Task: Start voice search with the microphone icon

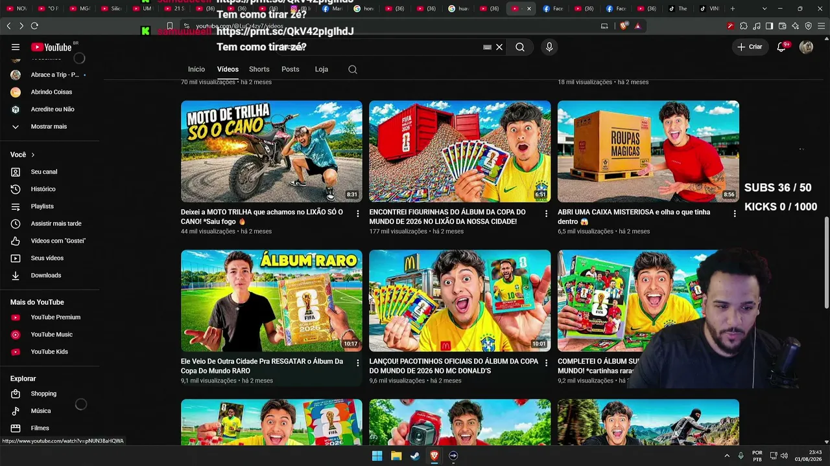Action: 549,47
